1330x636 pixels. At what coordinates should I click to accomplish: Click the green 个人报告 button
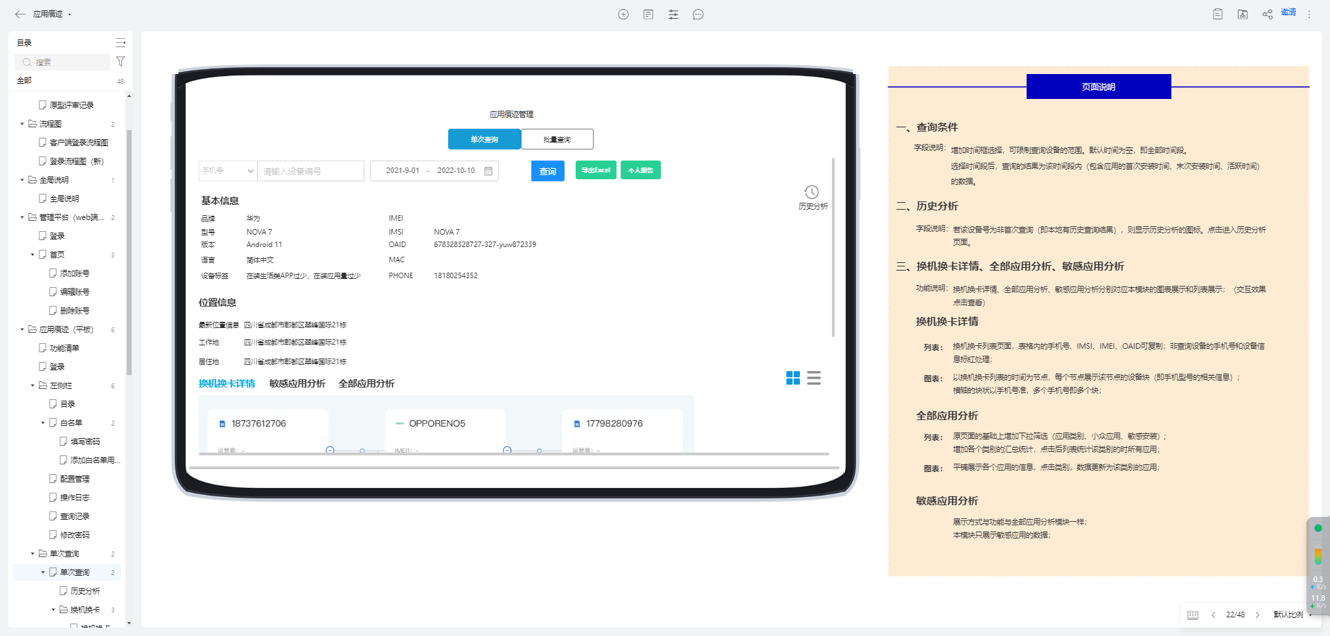coord(641,170)
